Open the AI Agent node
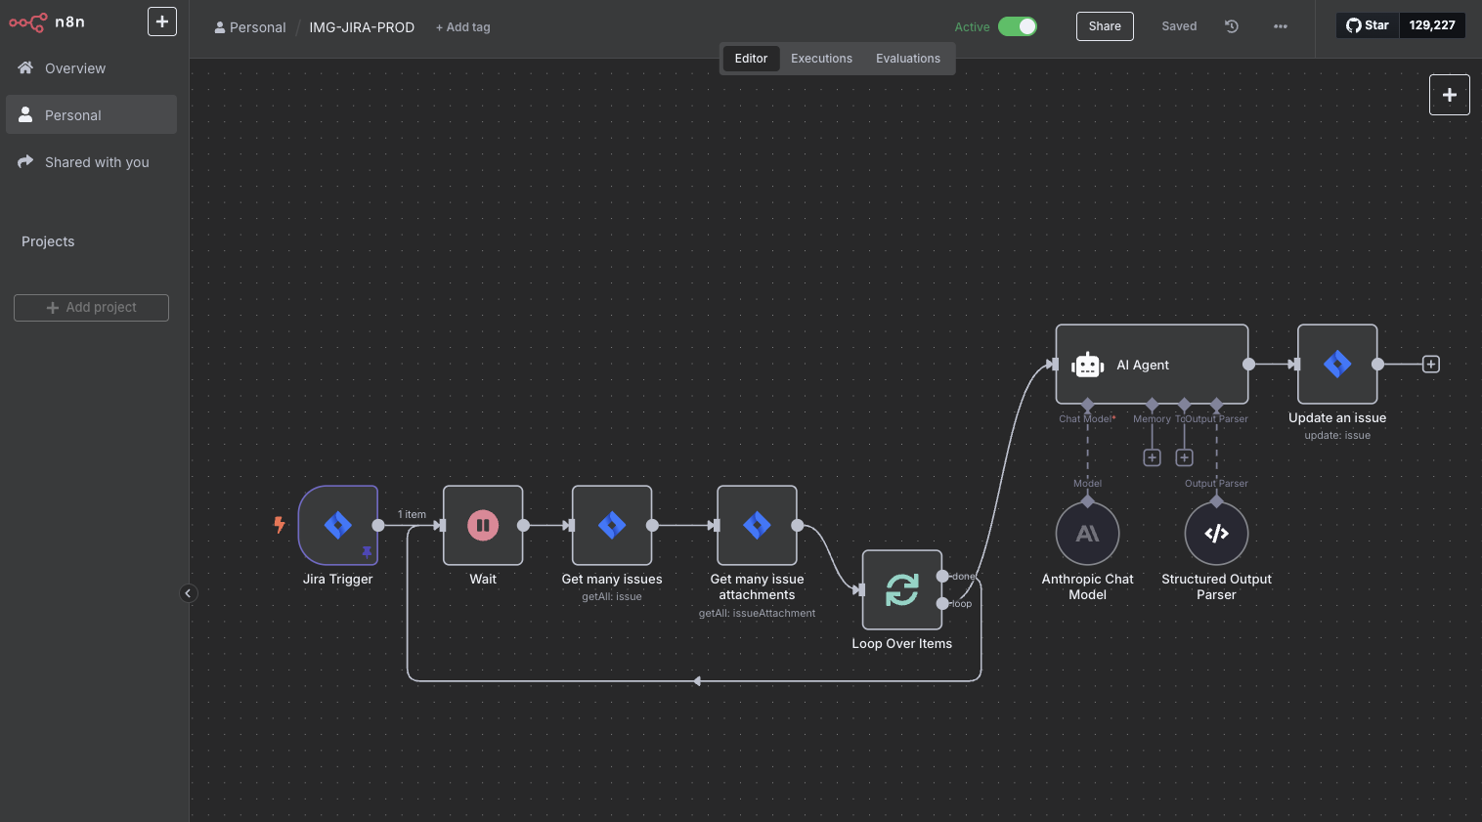 point(1152,365)
